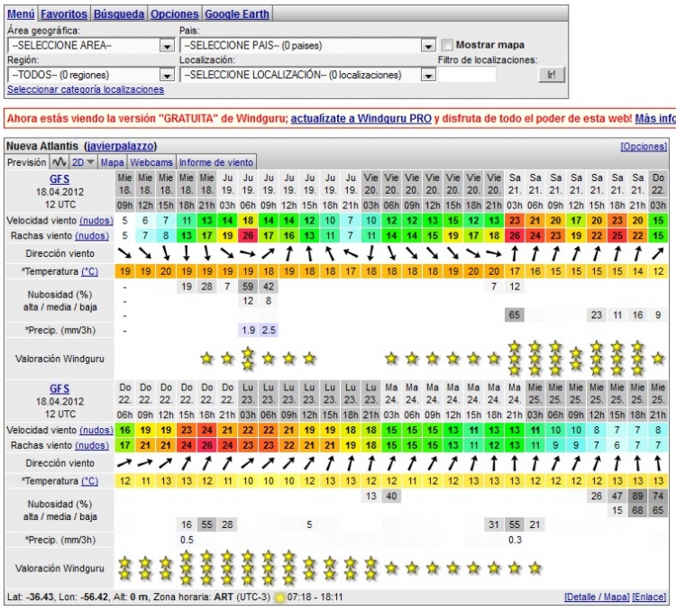Viewport: 676px width, 611px height.
Task: Follow the actualízate a Windguru PRO link
Action: 361,119
